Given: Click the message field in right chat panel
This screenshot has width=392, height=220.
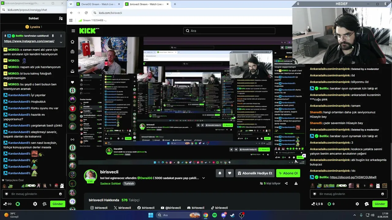Looking at the screenshot, I should (x=349, y=194).
